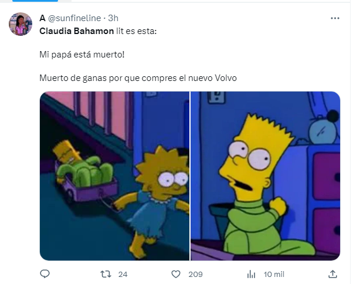The height and width of the screenshot is (284, 353).
Task: Share the tweet with the upload arrow icon
Action: (332, 274)
